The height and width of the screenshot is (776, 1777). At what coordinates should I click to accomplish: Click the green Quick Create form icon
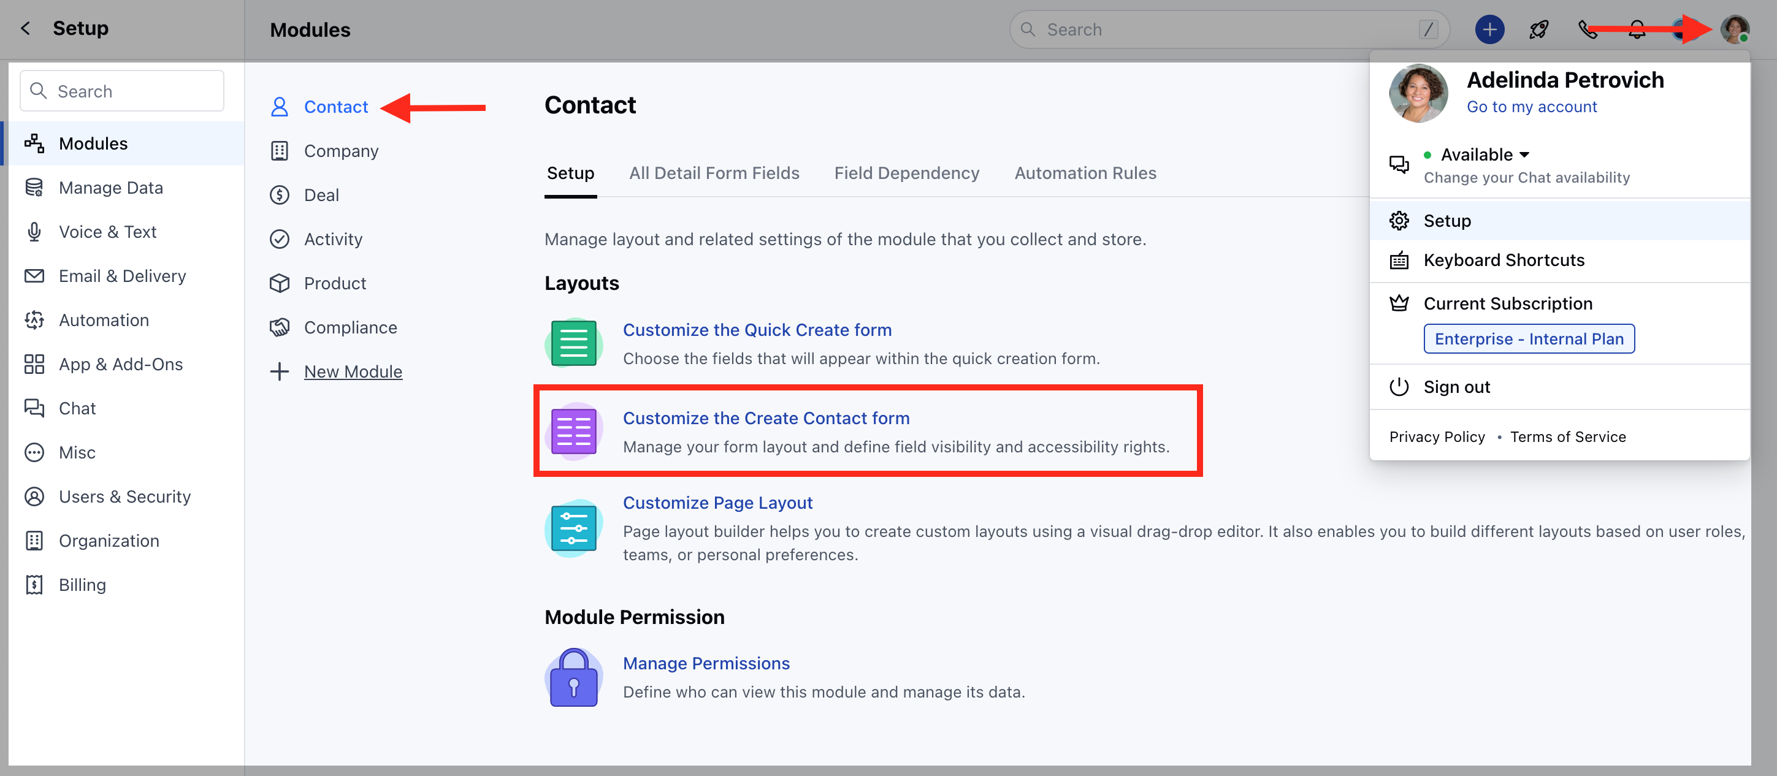click(x=573, y=343)
